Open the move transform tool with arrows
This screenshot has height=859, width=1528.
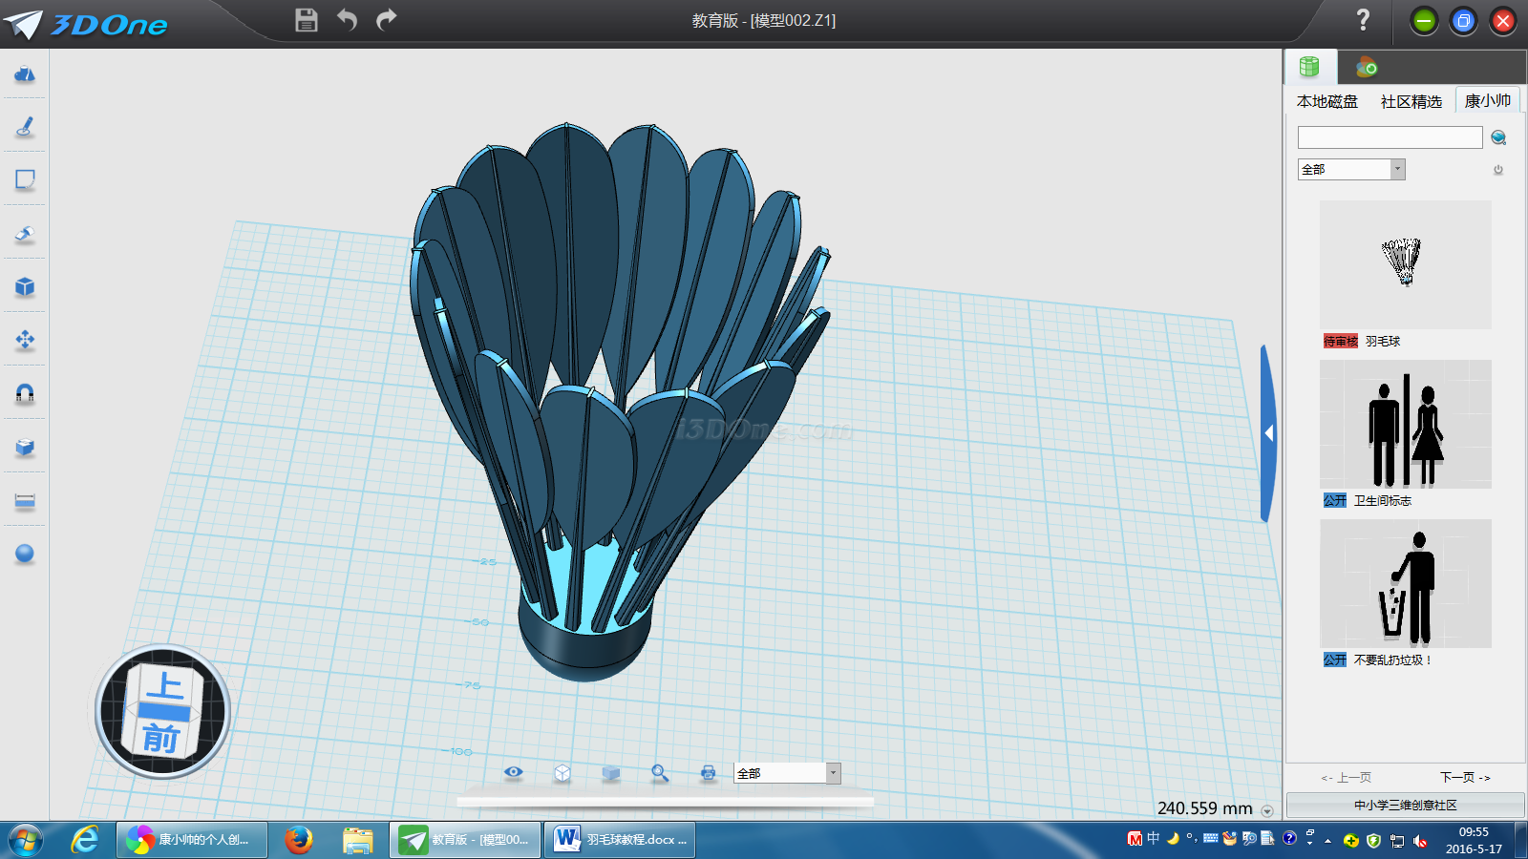pyautogui.click(x=25, y=340)
